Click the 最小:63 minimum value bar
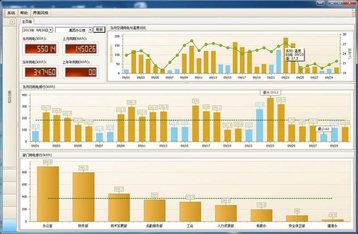This screenshot has width=358, height=234. click(x=324, y=137)
